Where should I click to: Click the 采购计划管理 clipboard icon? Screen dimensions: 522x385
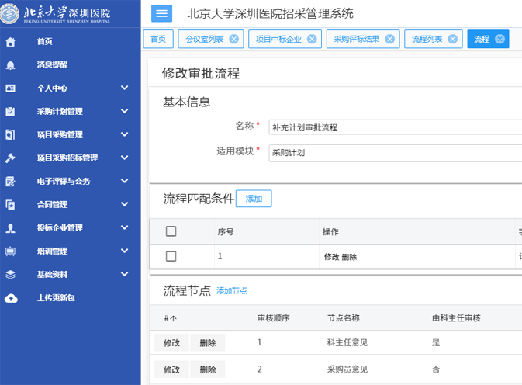(10, 112)
